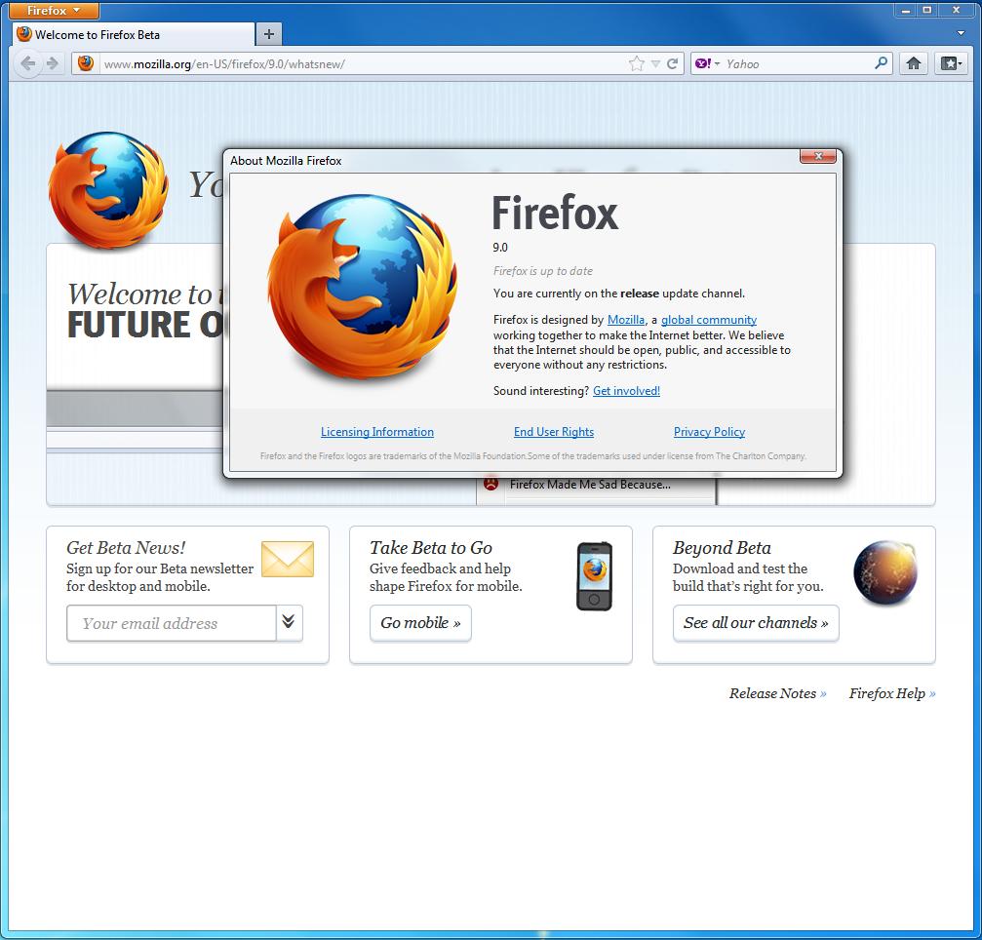Reload the current page
The width and height of the screenshot is (982, 940).
(x=673, y=63)
